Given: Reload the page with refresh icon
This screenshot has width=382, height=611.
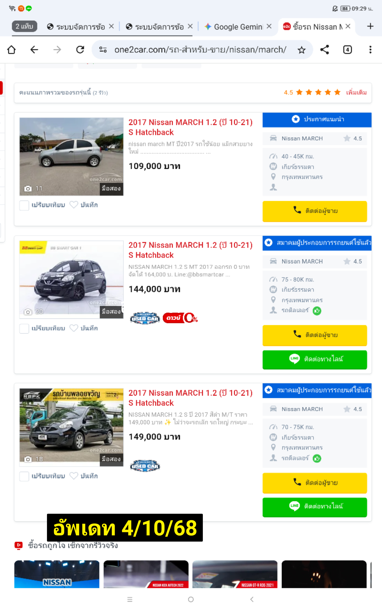Looking at the screenshot, I should pyautogui.click(x=80, y=50).
